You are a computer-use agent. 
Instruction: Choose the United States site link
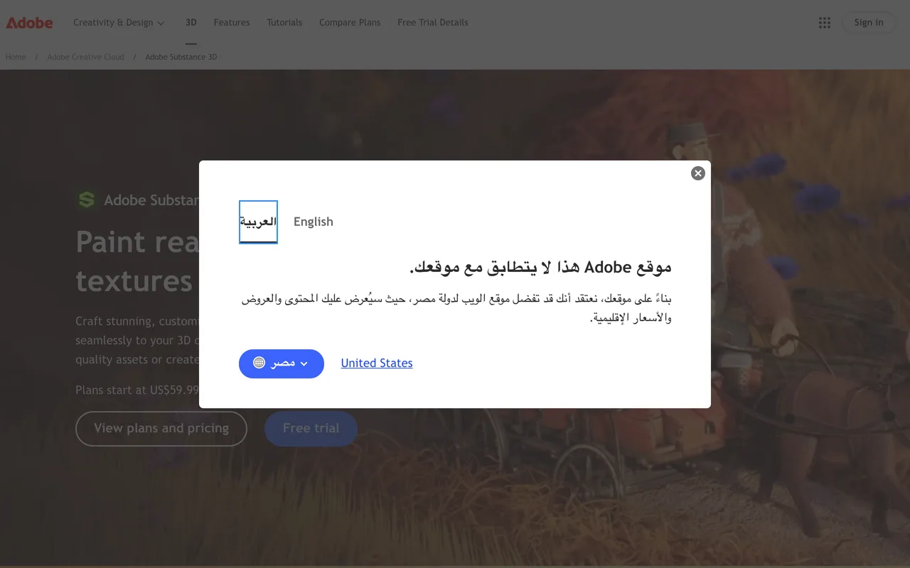tap(377, 363)
